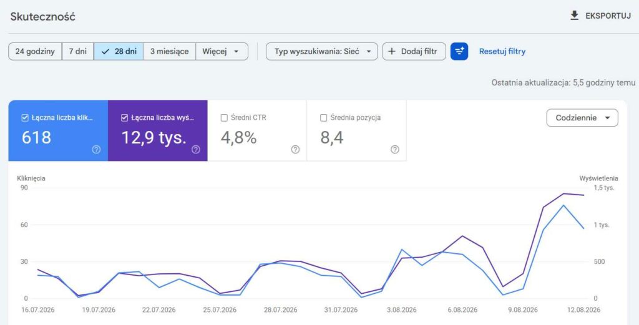639x325 pixels.
Task: Click help icon on total impressions card
Action: [195, 150]
